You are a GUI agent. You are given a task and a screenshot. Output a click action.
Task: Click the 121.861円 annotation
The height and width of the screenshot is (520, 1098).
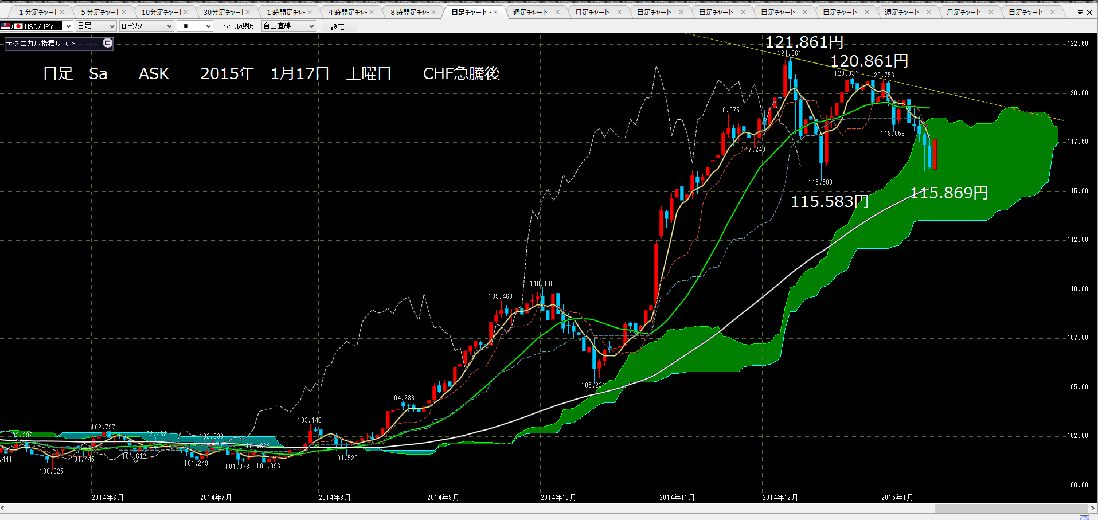[x=804, y=42]
